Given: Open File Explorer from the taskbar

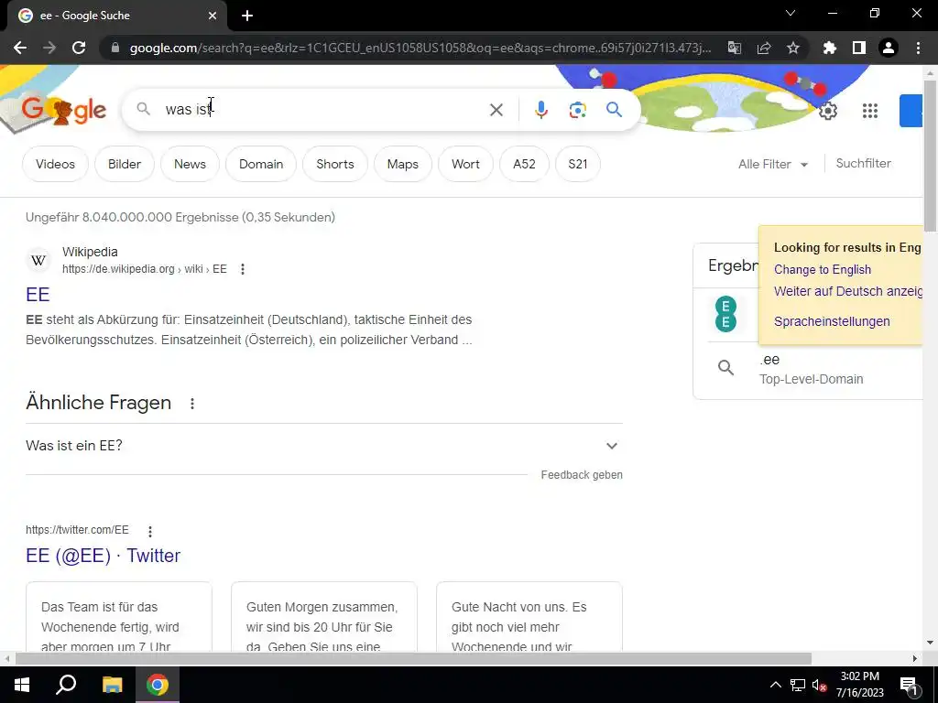Looking at the screenshot, I should [112, 685].
